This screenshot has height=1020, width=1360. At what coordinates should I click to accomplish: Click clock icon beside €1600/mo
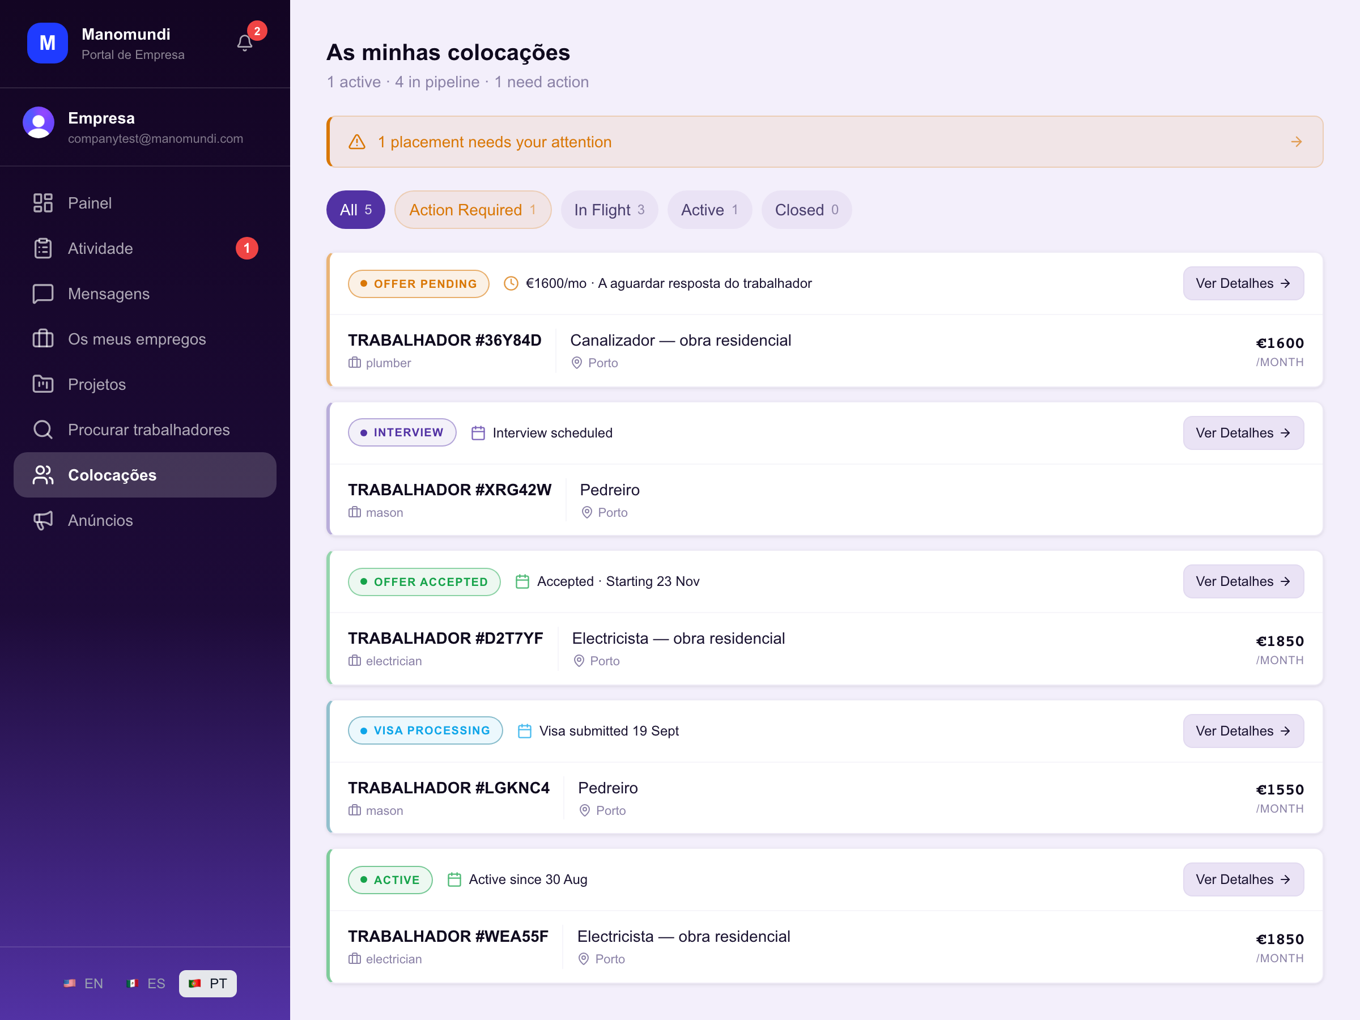coord(511,283)
